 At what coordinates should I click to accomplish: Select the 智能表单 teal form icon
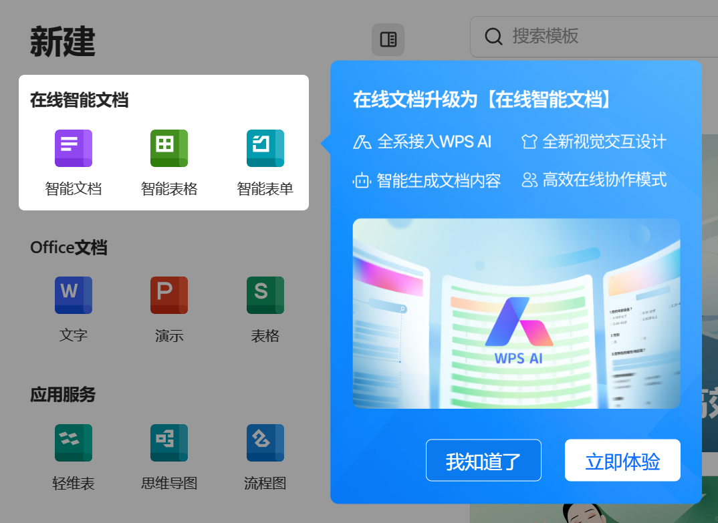(x=265, y=148)
